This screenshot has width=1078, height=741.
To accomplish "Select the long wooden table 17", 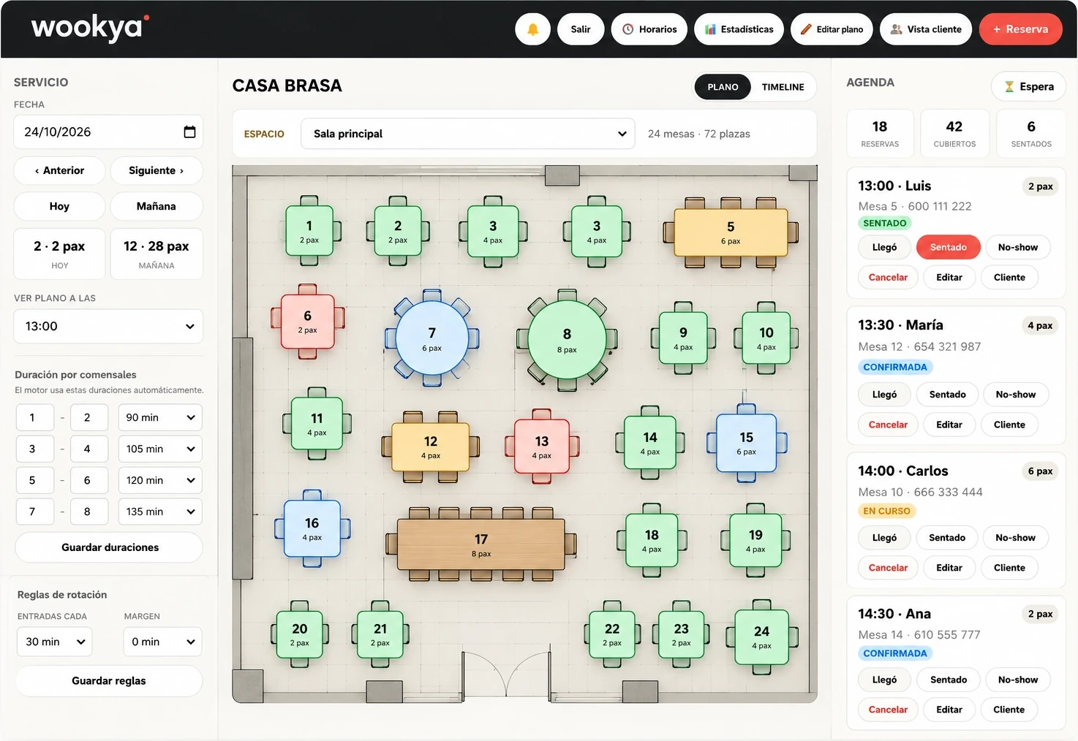I will (480, 544).
